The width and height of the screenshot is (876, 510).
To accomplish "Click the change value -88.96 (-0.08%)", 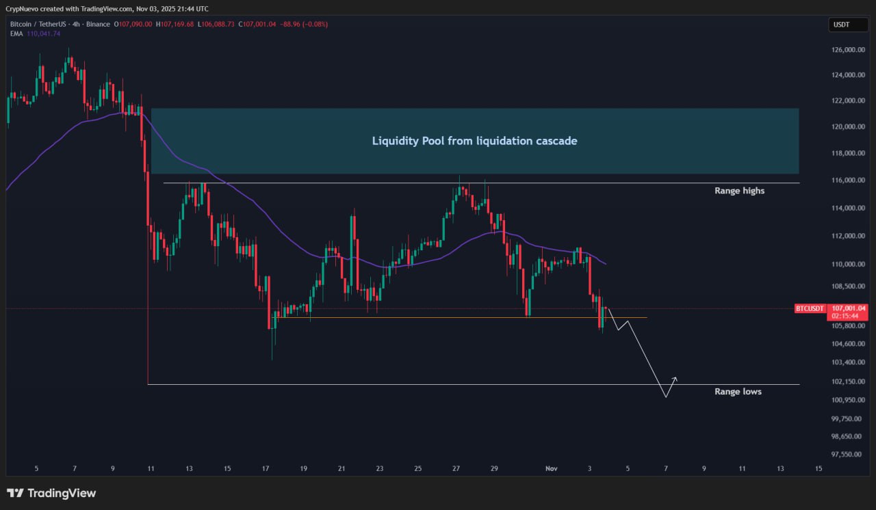I will (x=304, y=24).
